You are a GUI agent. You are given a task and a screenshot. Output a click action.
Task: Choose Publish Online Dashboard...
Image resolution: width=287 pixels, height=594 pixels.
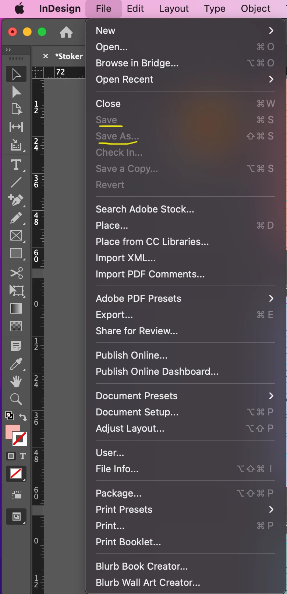click(x=185, y=372)
